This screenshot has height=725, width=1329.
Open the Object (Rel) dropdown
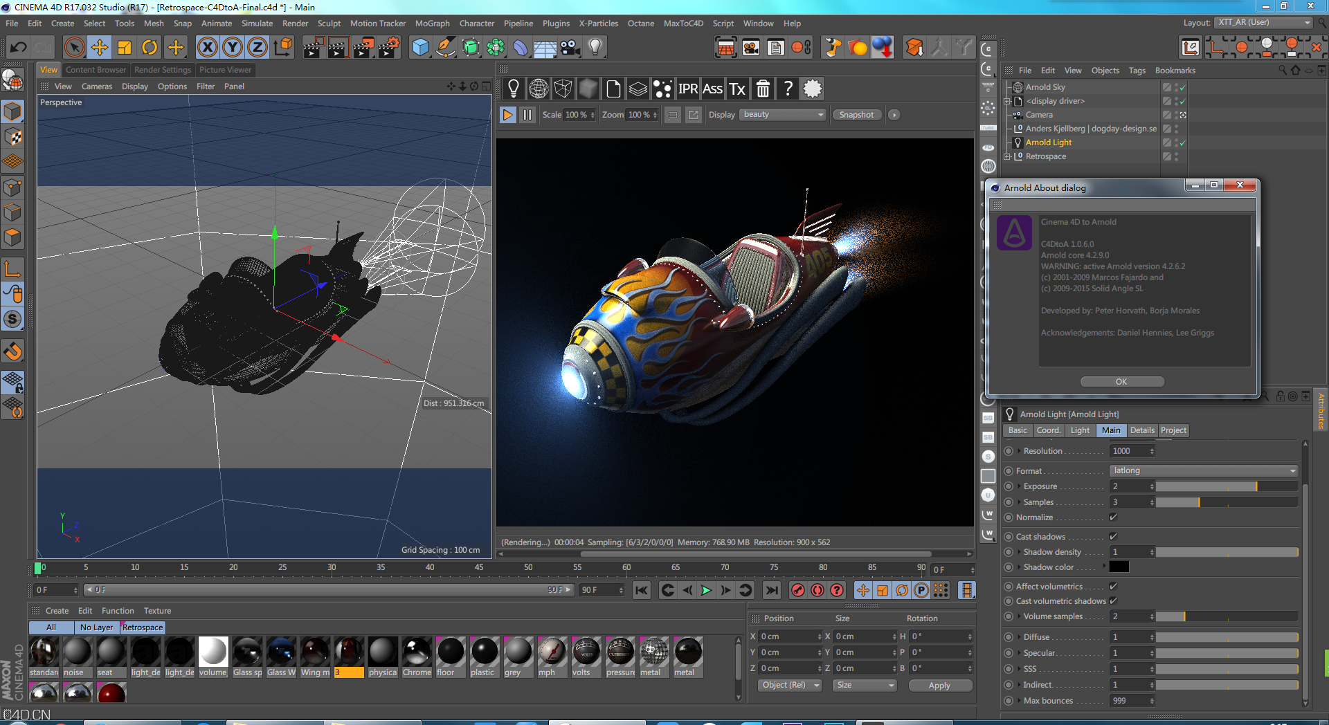point(790,685)
